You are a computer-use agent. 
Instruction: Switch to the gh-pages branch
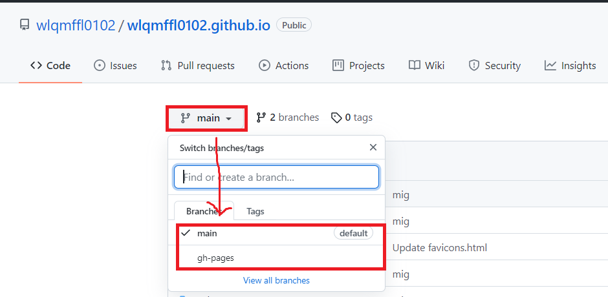[215, 258]
